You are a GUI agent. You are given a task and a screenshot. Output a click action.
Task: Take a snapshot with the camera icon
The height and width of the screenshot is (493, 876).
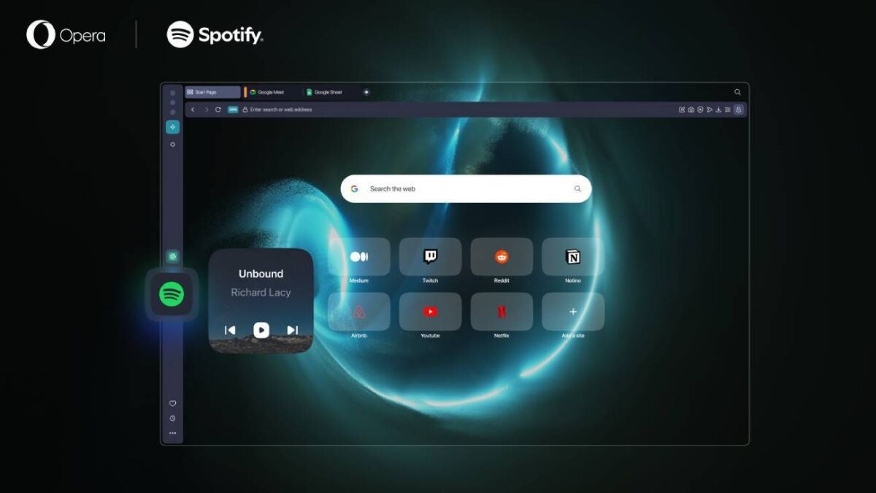point(691,110)
